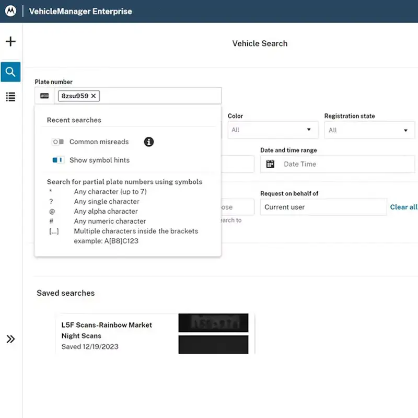Click the Recent searches heading
The height and width of the screenshot is (418, 418).
click(x=74, y=120)
